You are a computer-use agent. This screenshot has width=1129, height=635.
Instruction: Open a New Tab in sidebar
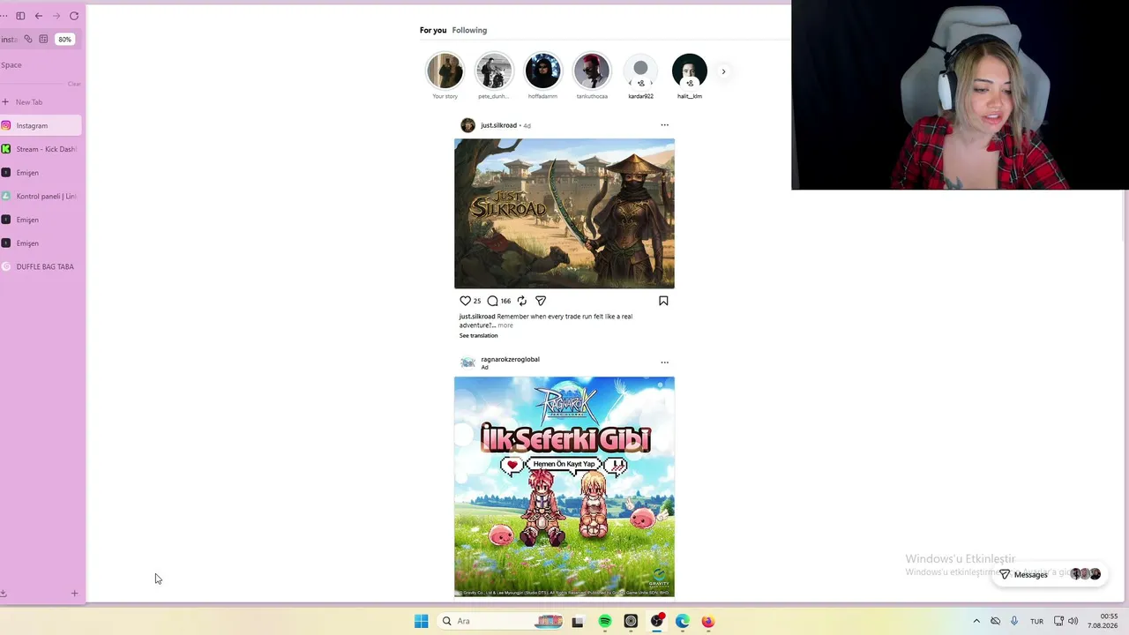tap(41, 102)
